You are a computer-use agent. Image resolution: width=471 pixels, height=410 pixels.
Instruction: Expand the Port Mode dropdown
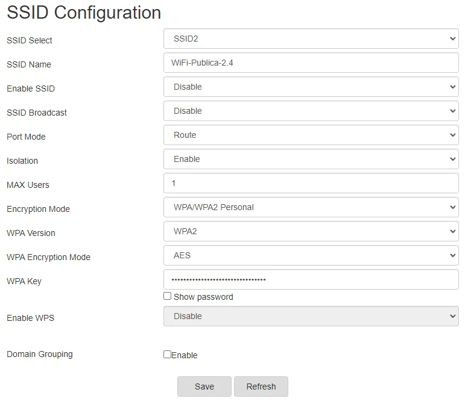(311, 135)
